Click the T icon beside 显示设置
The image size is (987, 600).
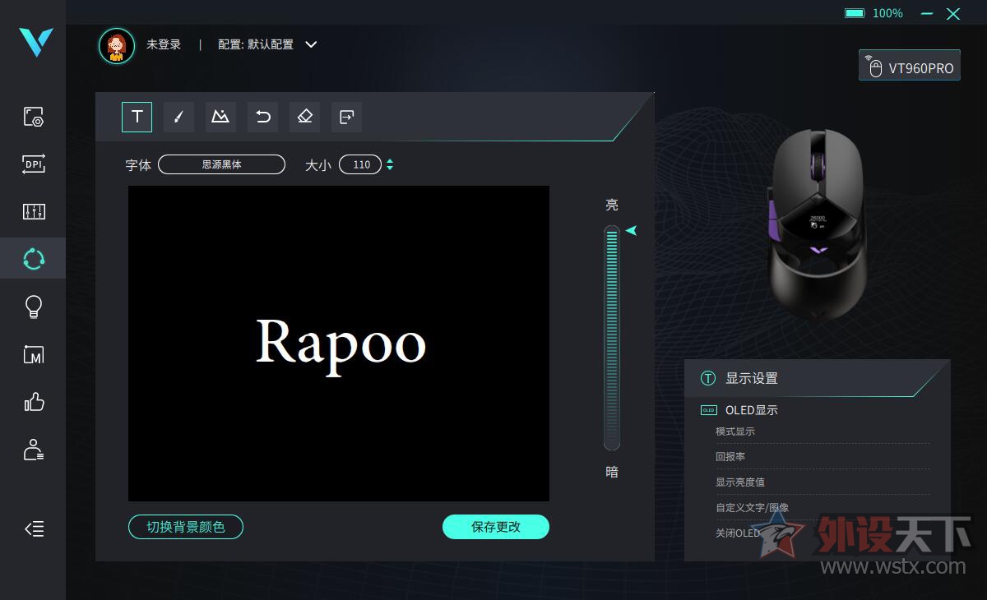coord(708,378)
